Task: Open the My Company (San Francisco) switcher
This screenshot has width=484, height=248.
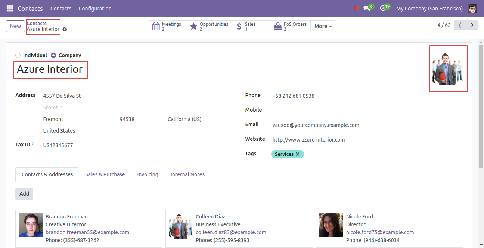Action: point(429,9)
